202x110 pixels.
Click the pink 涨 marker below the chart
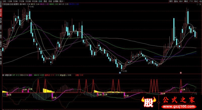point(181,73)
